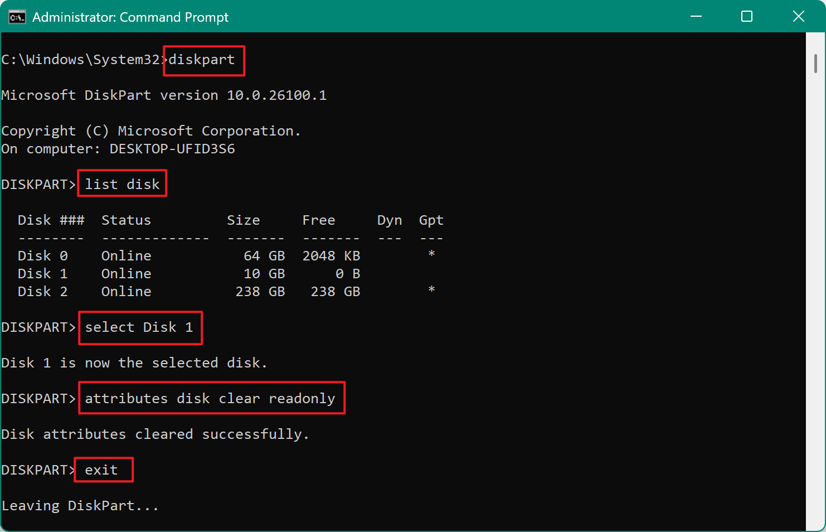Image resolution: width=826 pixels, height=532 pixels.
Task: Click the Gpt asterisk for Disk 0
Action: (431, 254)
